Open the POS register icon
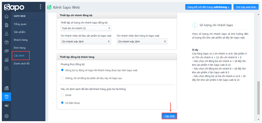Viewport: 262px width, 123px height. point(6,88)
